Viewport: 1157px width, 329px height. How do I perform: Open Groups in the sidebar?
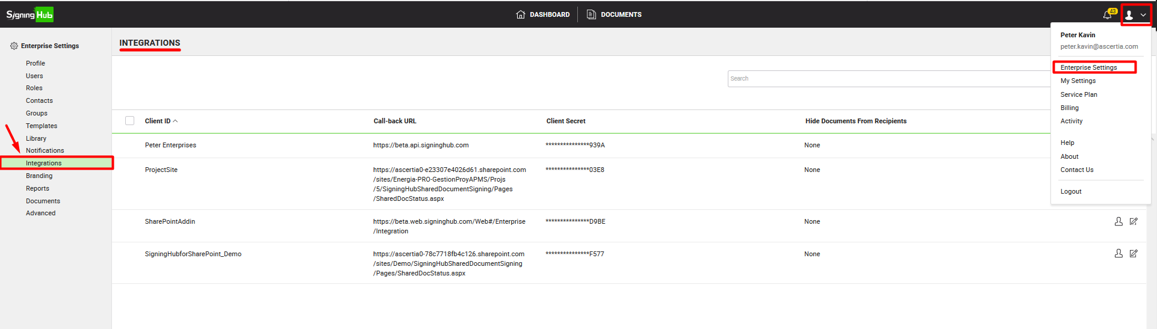(36, 113)
